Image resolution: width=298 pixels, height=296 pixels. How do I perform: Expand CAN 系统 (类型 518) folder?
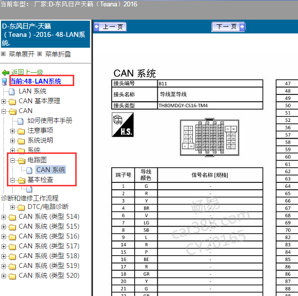pos(3,257)
